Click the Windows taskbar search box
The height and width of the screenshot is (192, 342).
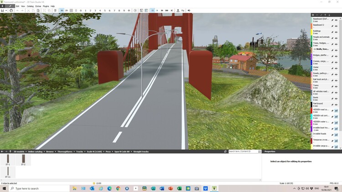pos(39,188)
